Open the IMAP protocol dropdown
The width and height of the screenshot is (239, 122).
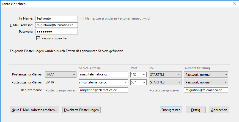[61, 74]
